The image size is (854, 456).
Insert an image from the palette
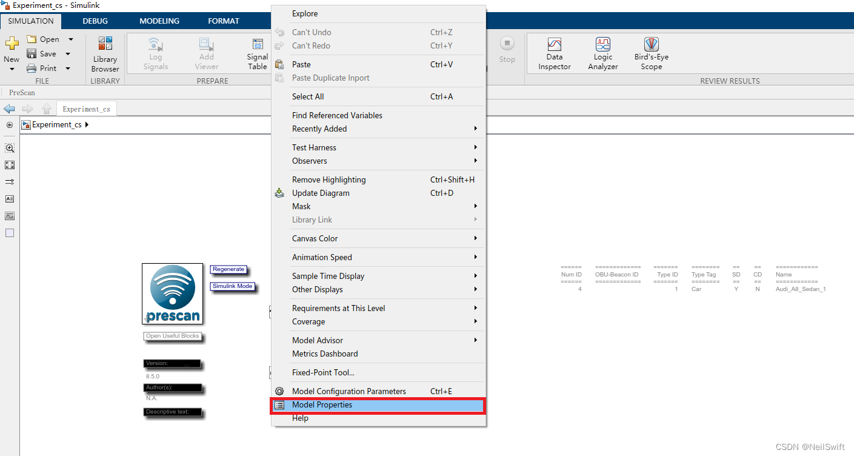click(x=10, y=216)
